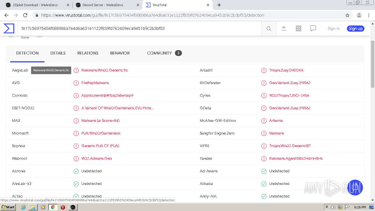
Task: Switch to the COMMUNITY tab
Action: pyautogui.click(x=164, y=53)
